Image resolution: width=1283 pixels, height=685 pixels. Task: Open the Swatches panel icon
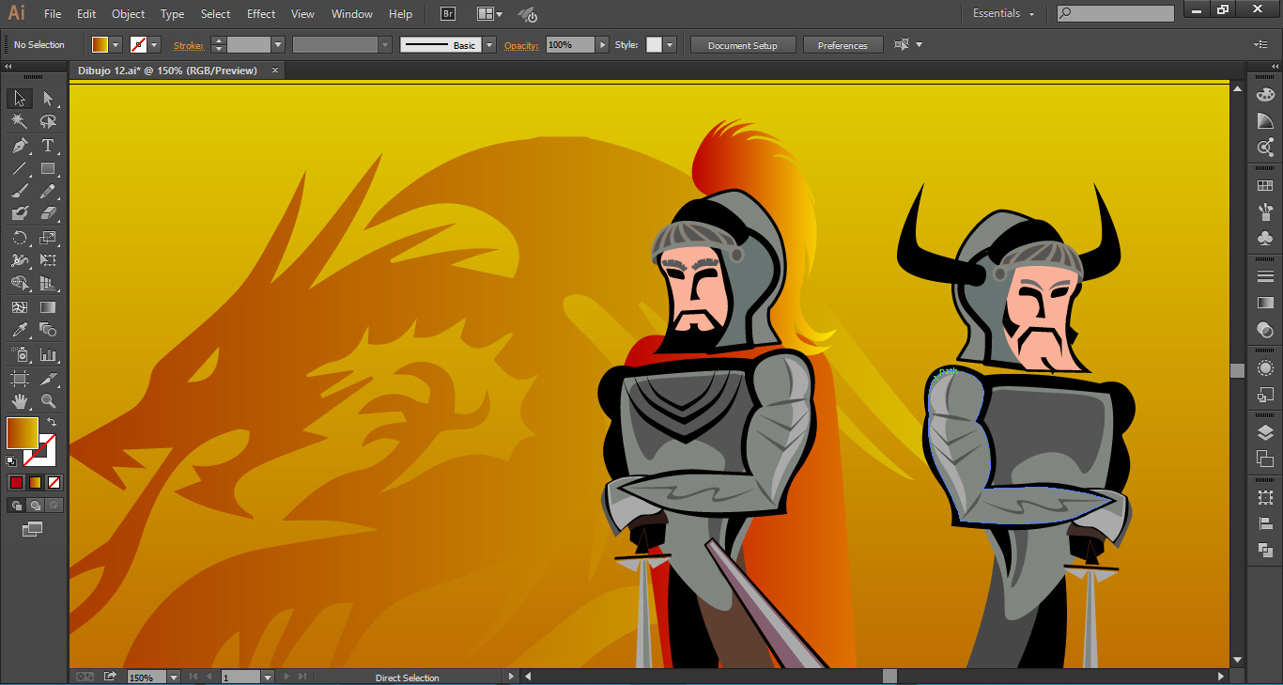point(1265,187)
